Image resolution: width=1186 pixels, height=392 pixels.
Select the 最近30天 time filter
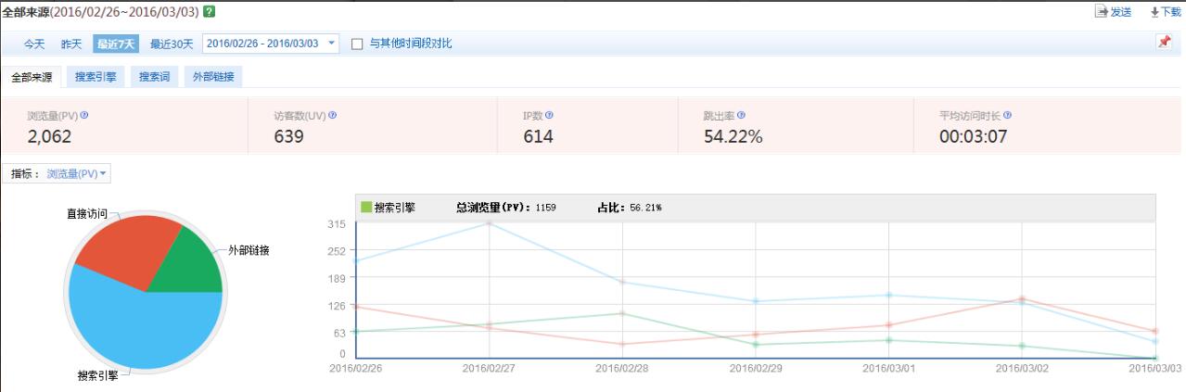[172, 44]
